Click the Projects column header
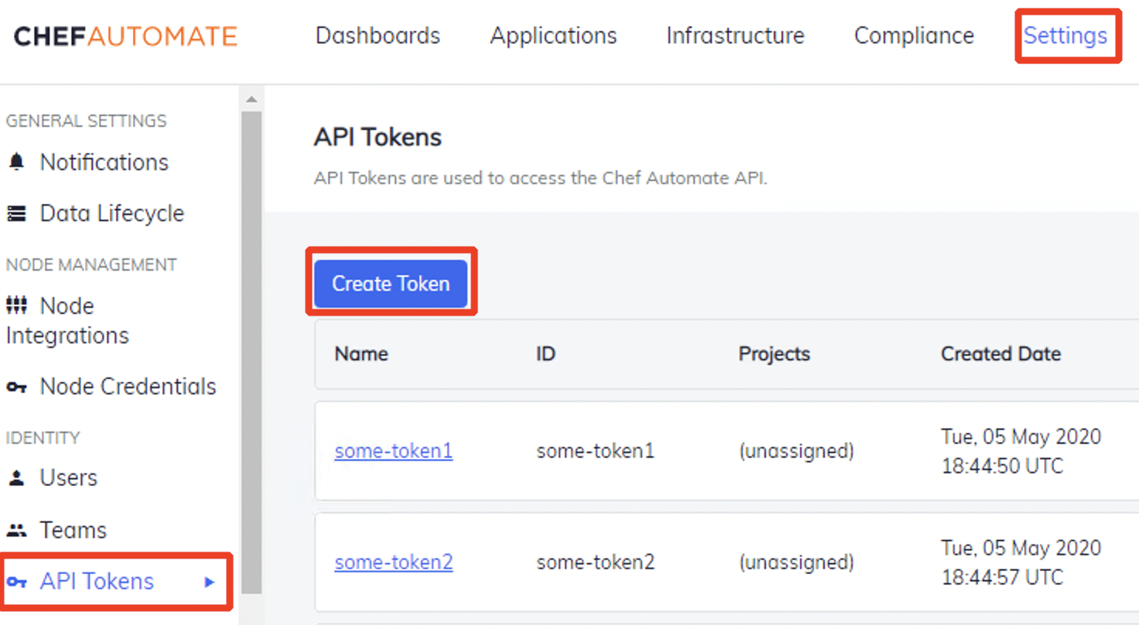The image size is (1139, 625). click(x=775, y=354)
